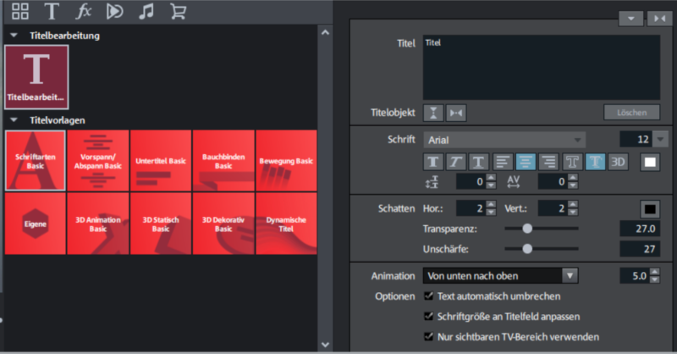Click the Titel text input field

(x=542, y=68)
